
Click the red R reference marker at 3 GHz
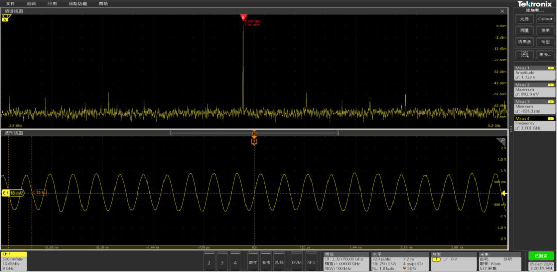click(243, 18)
